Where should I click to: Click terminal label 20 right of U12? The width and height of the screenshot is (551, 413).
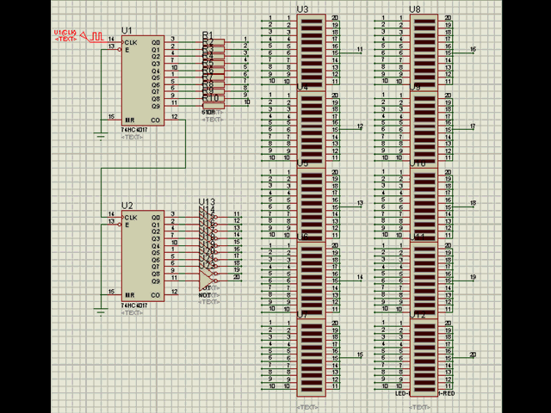pos(473,354)
